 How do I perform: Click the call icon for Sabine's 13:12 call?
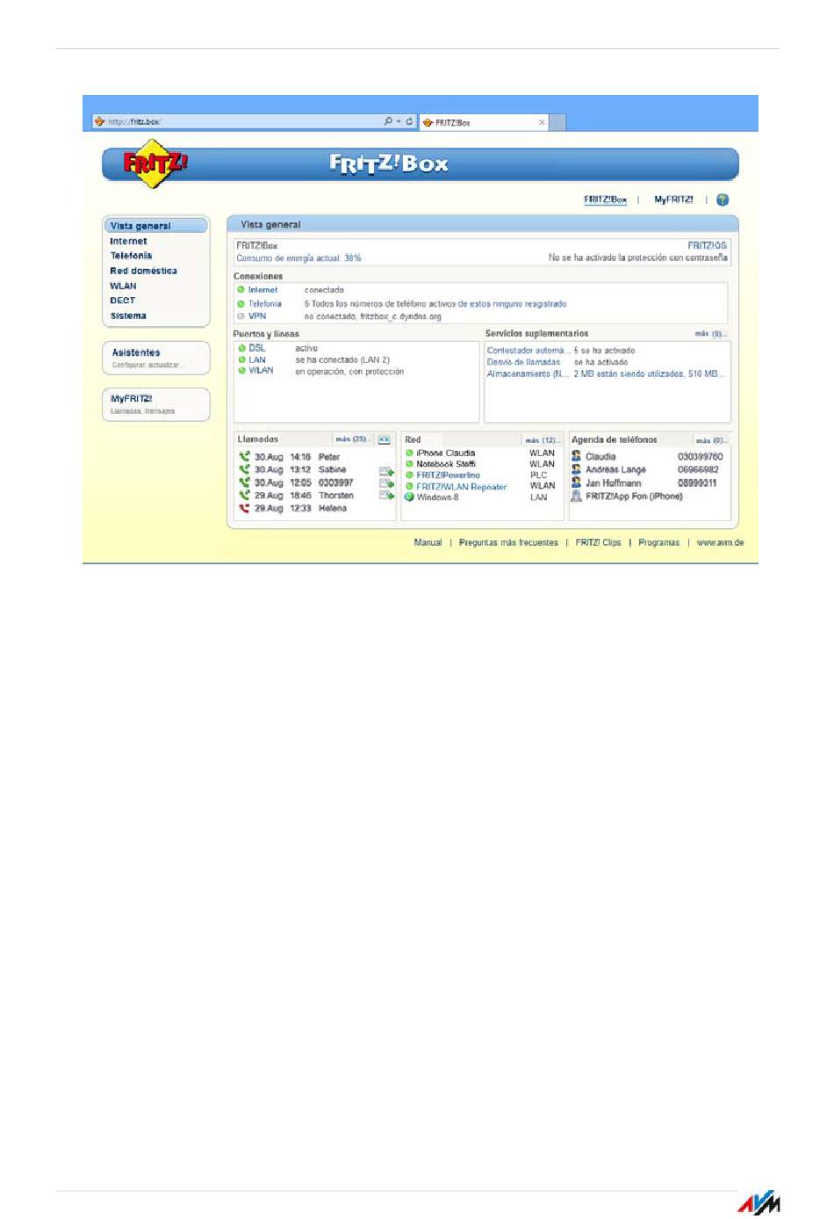tap(244, 469)
